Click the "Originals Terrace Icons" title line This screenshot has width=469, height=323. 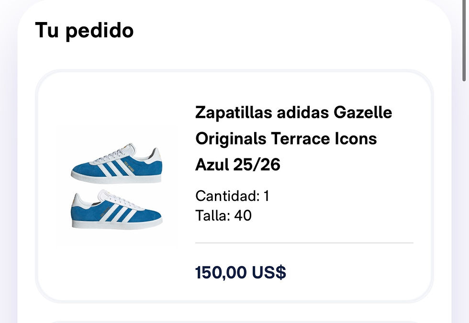(286, 139)
